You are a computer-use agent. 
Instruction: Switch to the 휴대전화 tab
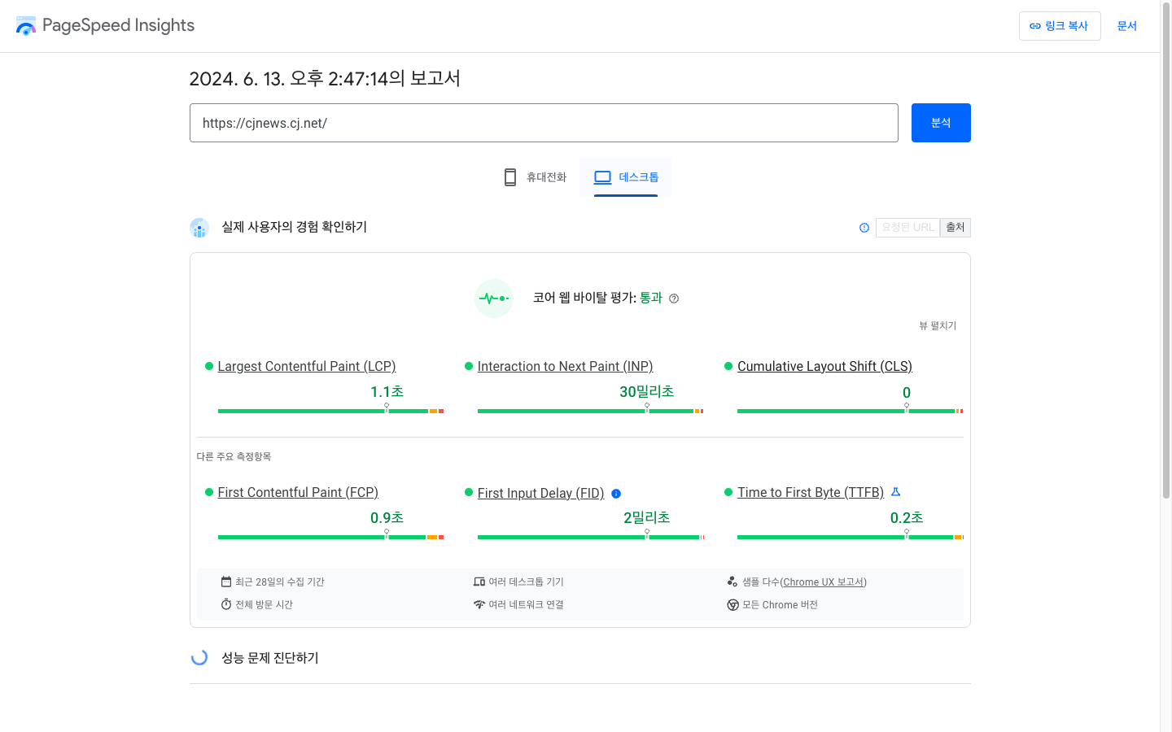(x=535, y=177)
